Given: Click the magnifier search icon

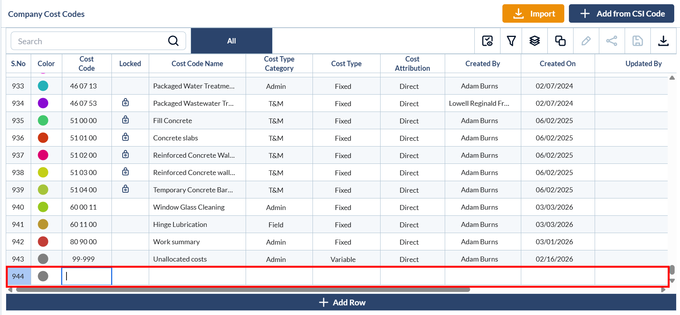Looking at the screenshot, I should [173, 41].
